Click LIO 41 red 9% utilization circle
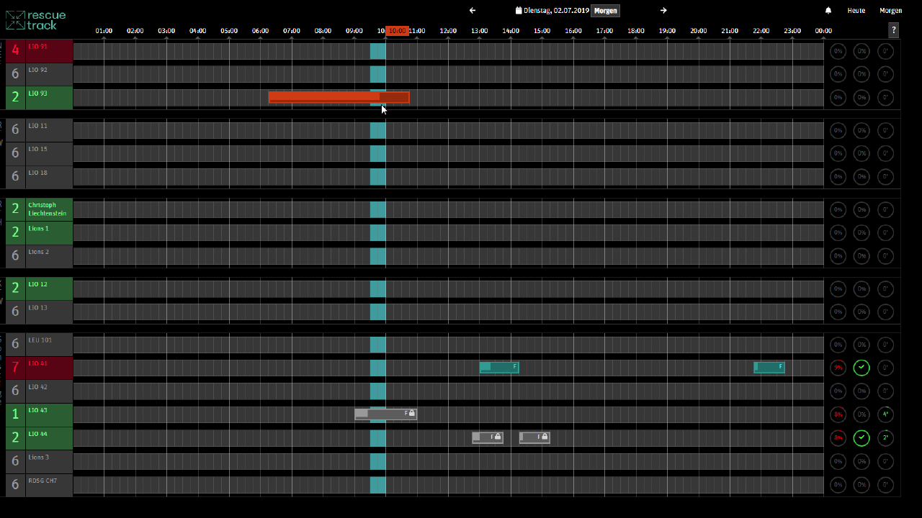The height and width of the screenshot is (518, 922). [x=838, y=368]
